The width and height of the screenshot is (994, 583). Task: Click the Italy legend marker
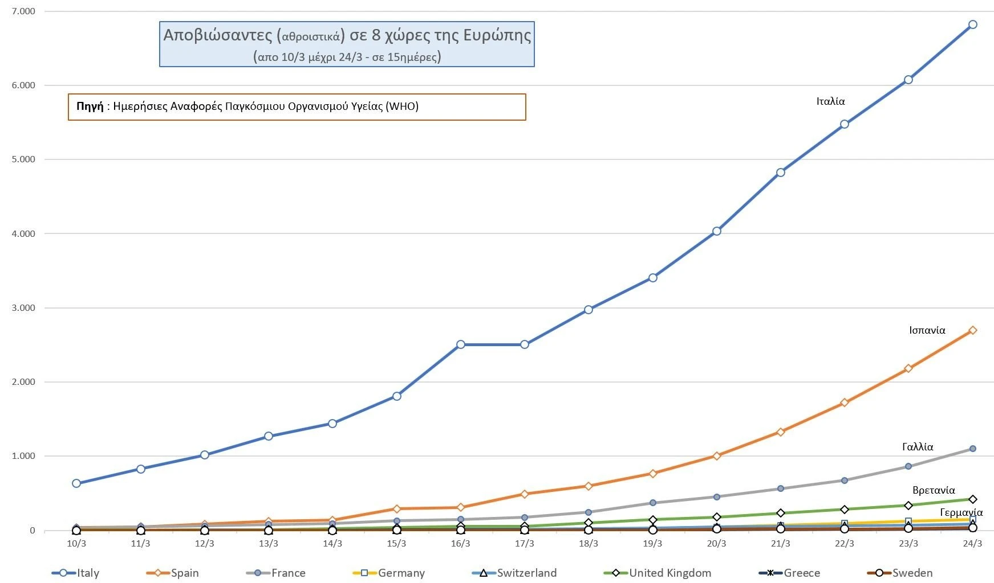64,573
